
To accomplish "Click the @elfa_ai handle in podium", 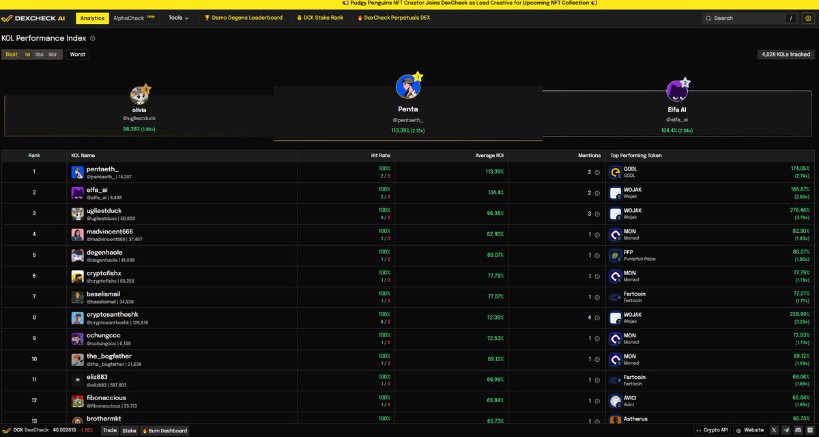I will point(677,119).
